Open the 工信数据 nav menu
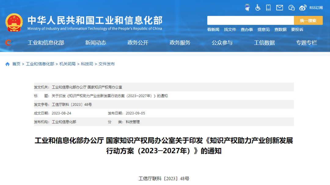330x185 pixels. (x=264, y=43)
